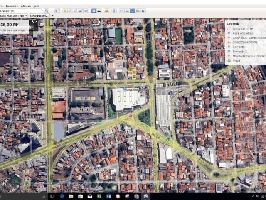Select the add path tool
Image resolution: width=266 pixels, height=200 pixels.
(x=76, y=11)
